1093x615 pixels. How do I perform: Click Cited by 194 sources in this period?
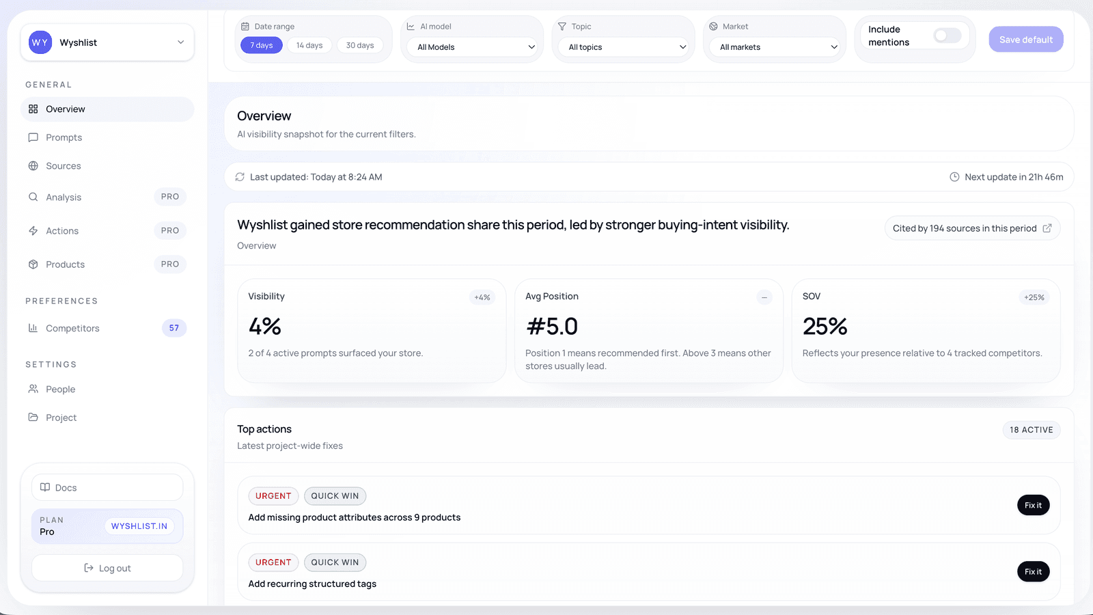pos(972,228)
